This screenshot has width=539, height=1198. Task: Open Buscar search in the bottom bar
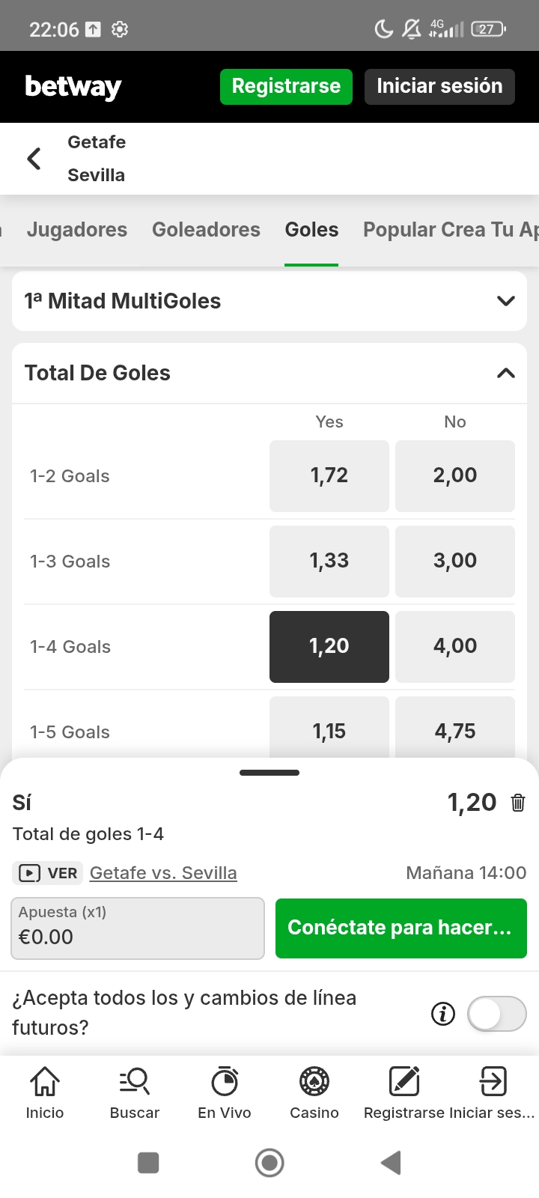(x=135, y=1092)
